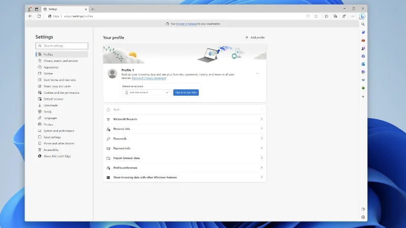
Task: Open the sidebar search icon
Action: tap(363, 24)
